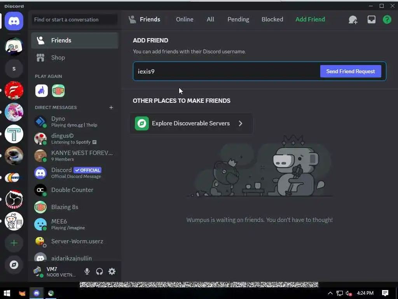Open the Discord home direct messages icon
The image size is (398, 299).
coord(14,21)
